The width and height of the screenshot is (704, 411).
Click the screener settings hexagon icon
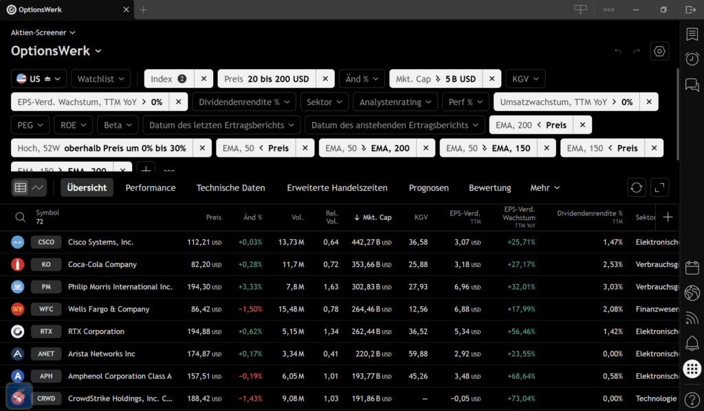659,51
